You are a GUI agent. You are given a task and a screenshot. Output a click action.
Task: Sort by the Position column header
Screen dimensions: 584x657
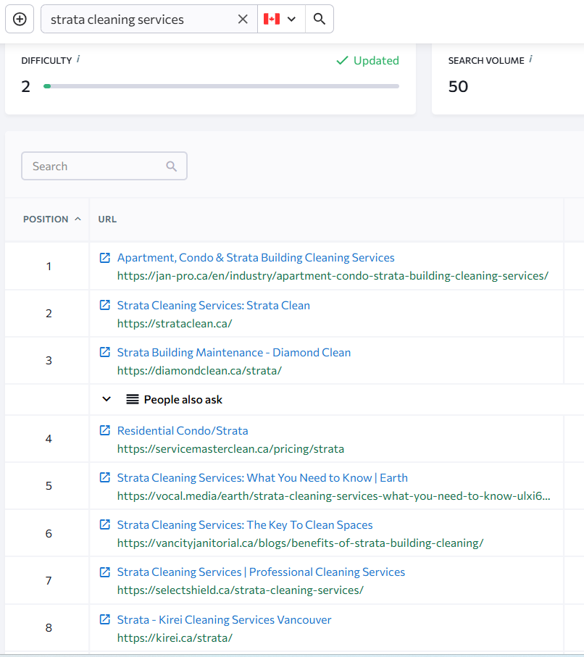[x=51, y=219]
